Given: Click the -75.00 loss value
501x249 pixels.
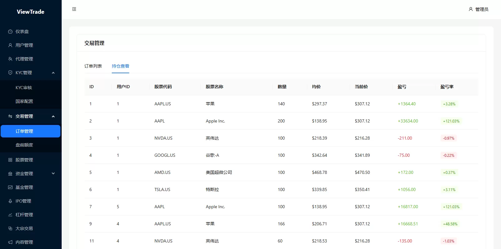Looking at the screenshot, I should point(404,155).
